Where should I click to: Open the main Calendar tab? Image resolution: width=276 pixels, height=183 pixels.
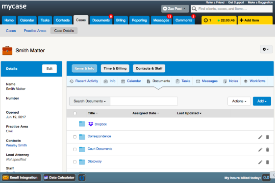click(x=27, y=20)
